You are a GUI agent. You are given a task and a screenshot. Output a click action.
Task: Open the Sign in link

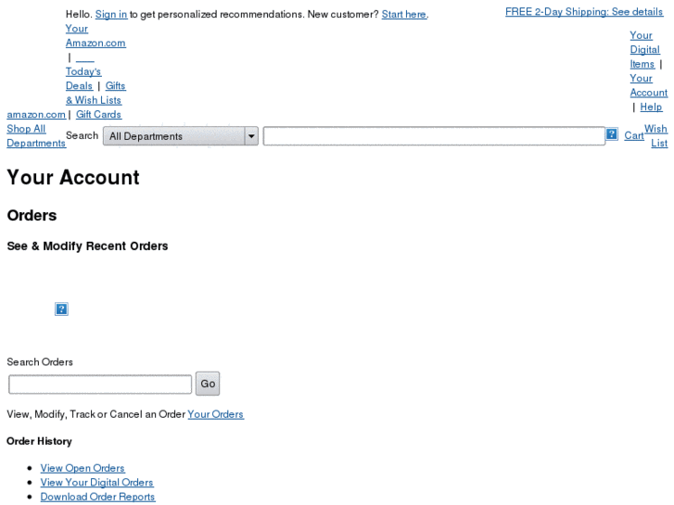coord(111,14)
